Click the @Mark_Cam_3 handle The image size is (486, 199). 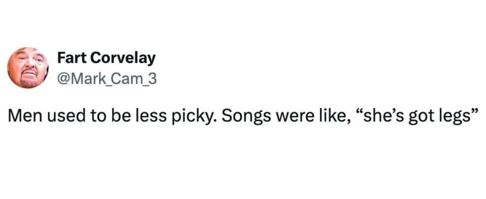[x=106, y=78]
